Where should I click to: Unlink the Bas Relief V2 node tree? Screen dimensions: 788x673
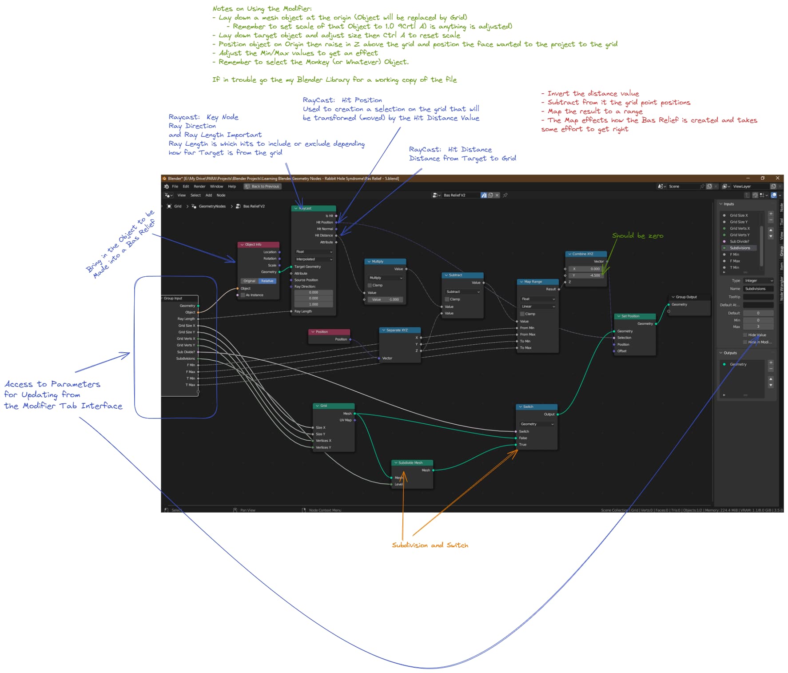(x=497, y=195)
